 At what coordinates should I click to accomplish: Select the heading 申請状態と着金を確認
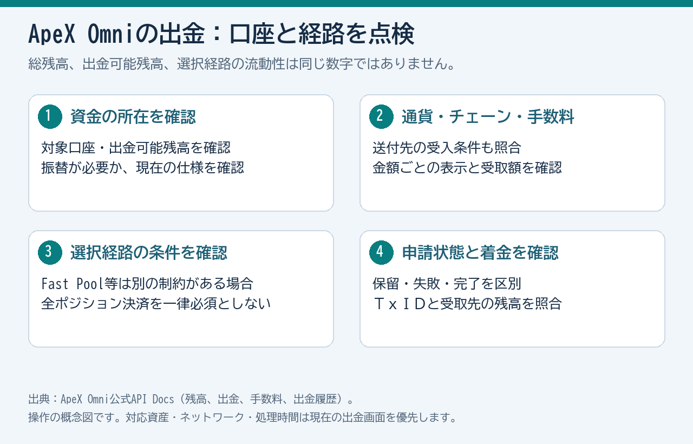coord(480,252)
